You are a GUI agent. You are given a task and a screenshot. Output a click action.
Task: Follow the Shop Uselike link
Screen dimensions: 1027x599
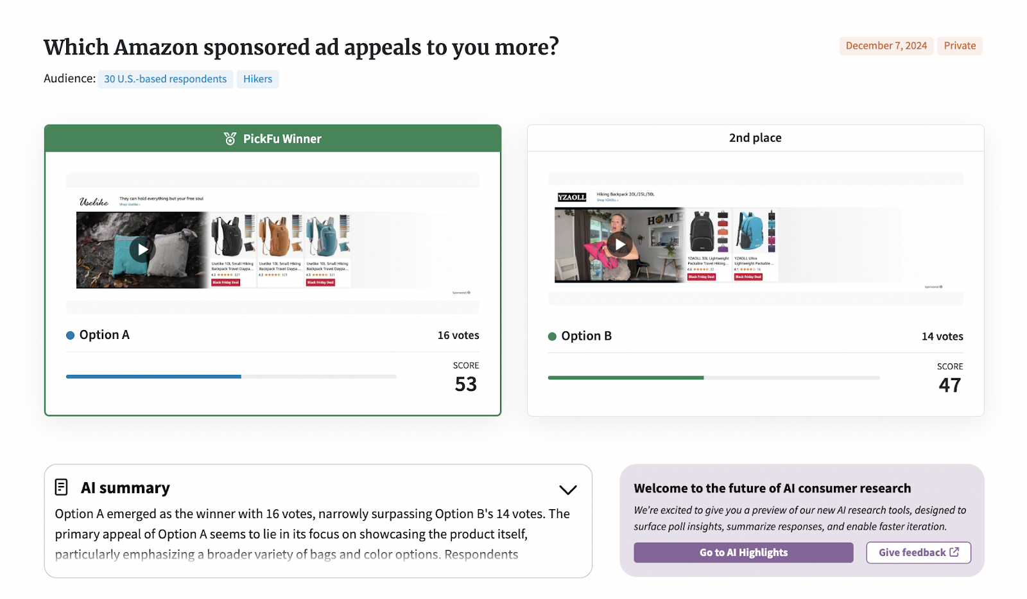130,204
